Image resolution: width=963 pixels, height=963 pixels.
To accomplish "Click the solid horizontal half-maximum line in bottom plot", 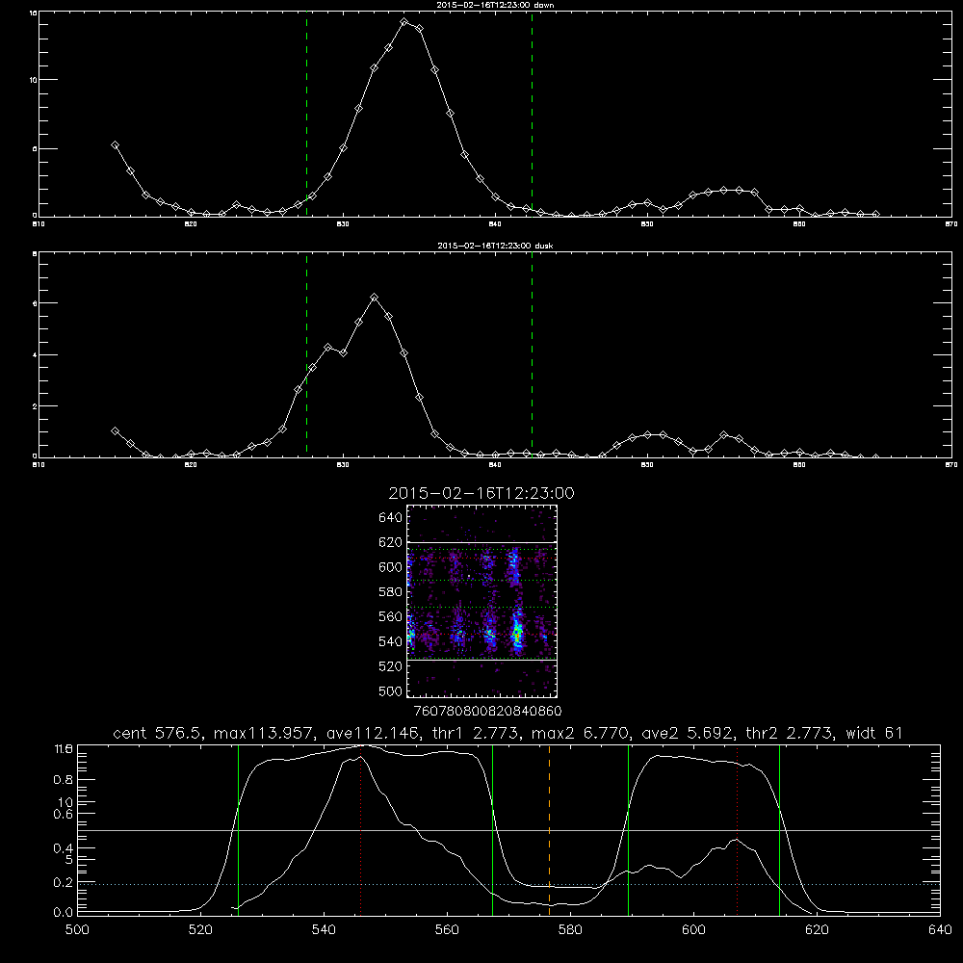I will [x=508, y=830].
